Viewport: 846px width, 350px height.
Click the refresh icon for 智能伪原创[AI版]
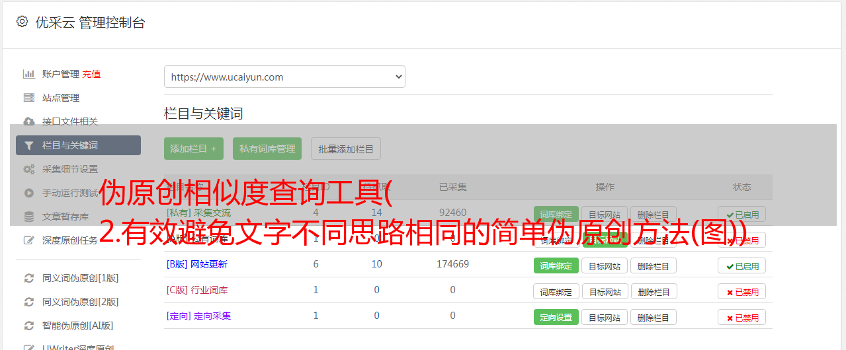click(28, 326)
